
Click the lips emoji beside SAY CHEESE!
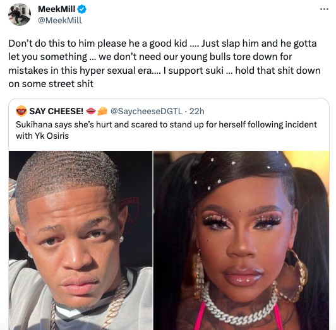91,111
